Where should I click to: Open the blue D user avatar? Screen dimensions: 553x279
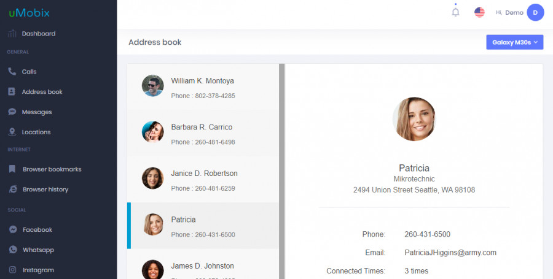click(535, 13)
